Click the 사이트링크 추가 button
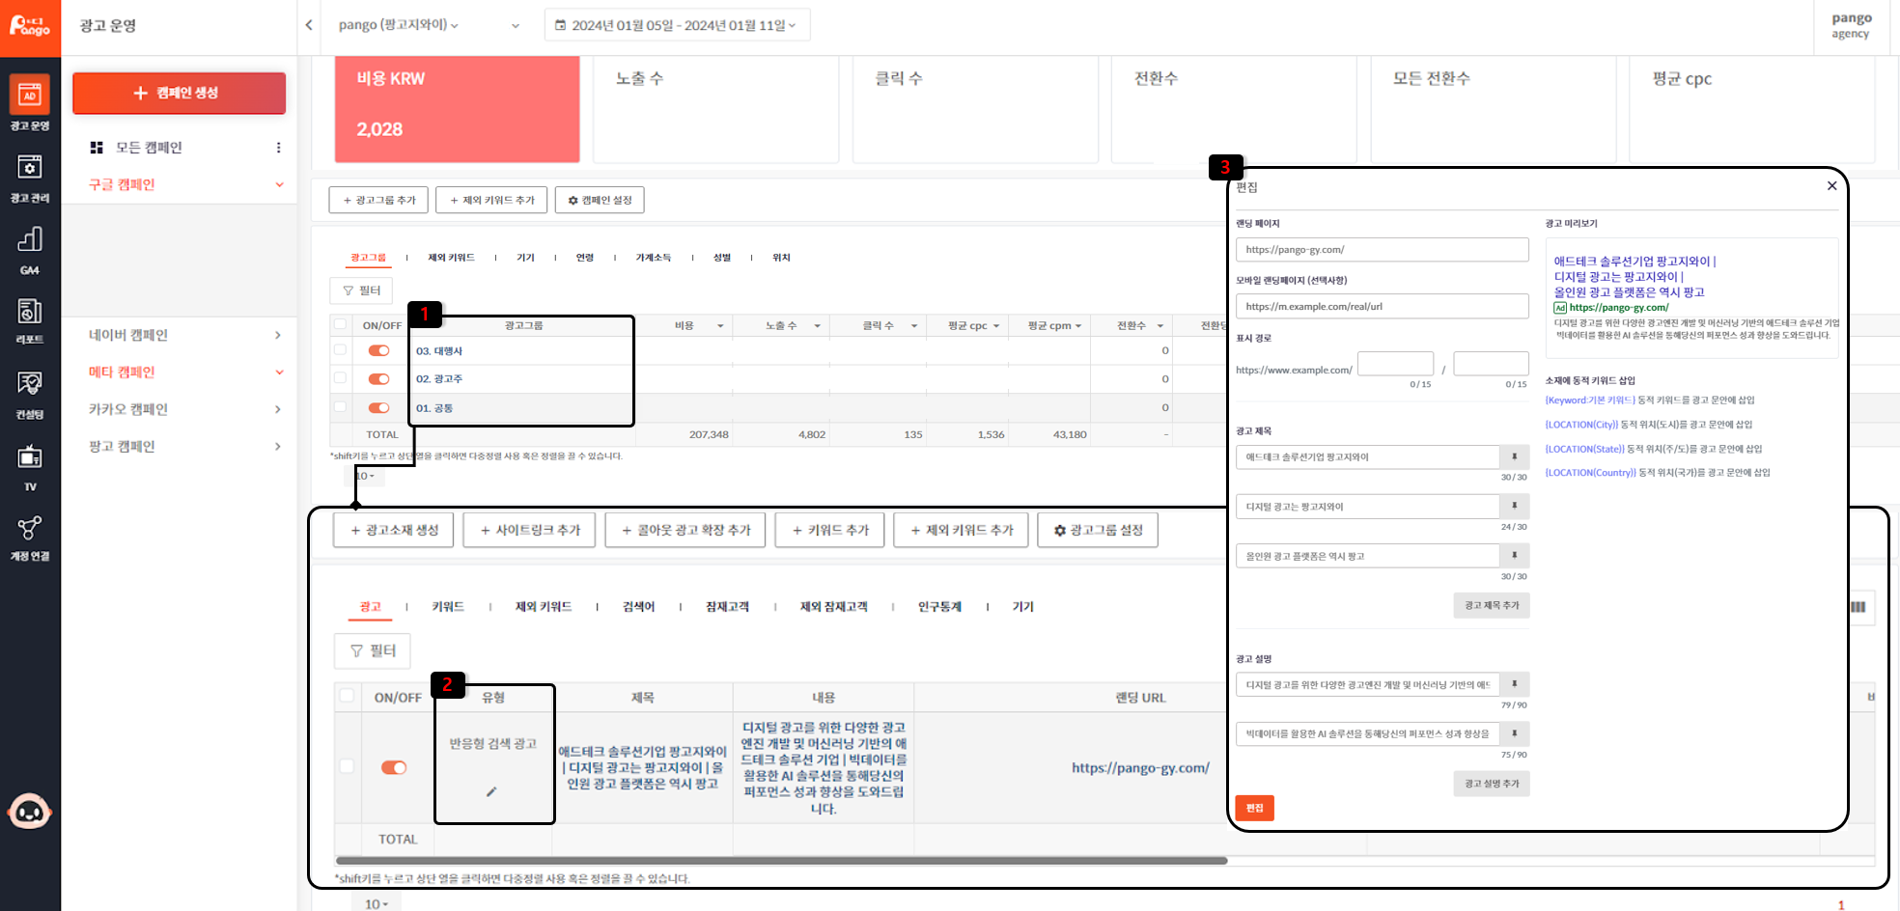Viewport: 1900px width, 911px height. [x=530, y=530]
